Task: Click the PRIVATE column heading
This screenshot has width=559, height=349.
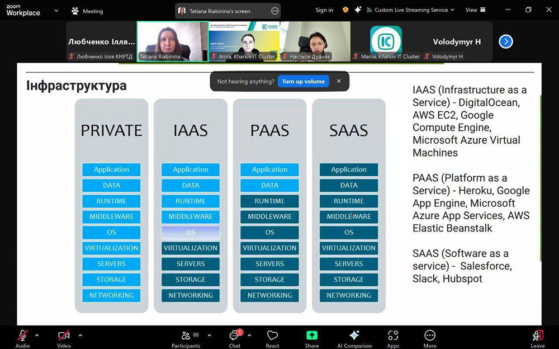Action: (x=111, y=130)
